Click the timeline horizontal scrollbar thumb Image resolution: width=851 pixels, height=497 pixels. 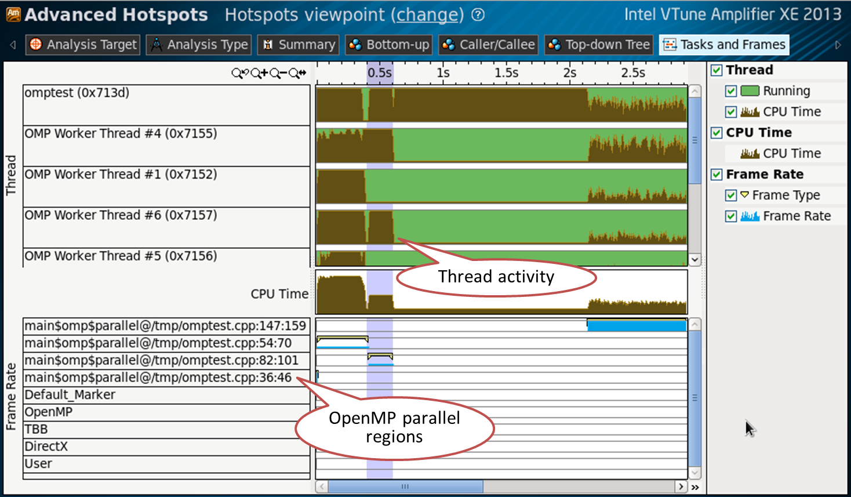[x=405, y=487]
